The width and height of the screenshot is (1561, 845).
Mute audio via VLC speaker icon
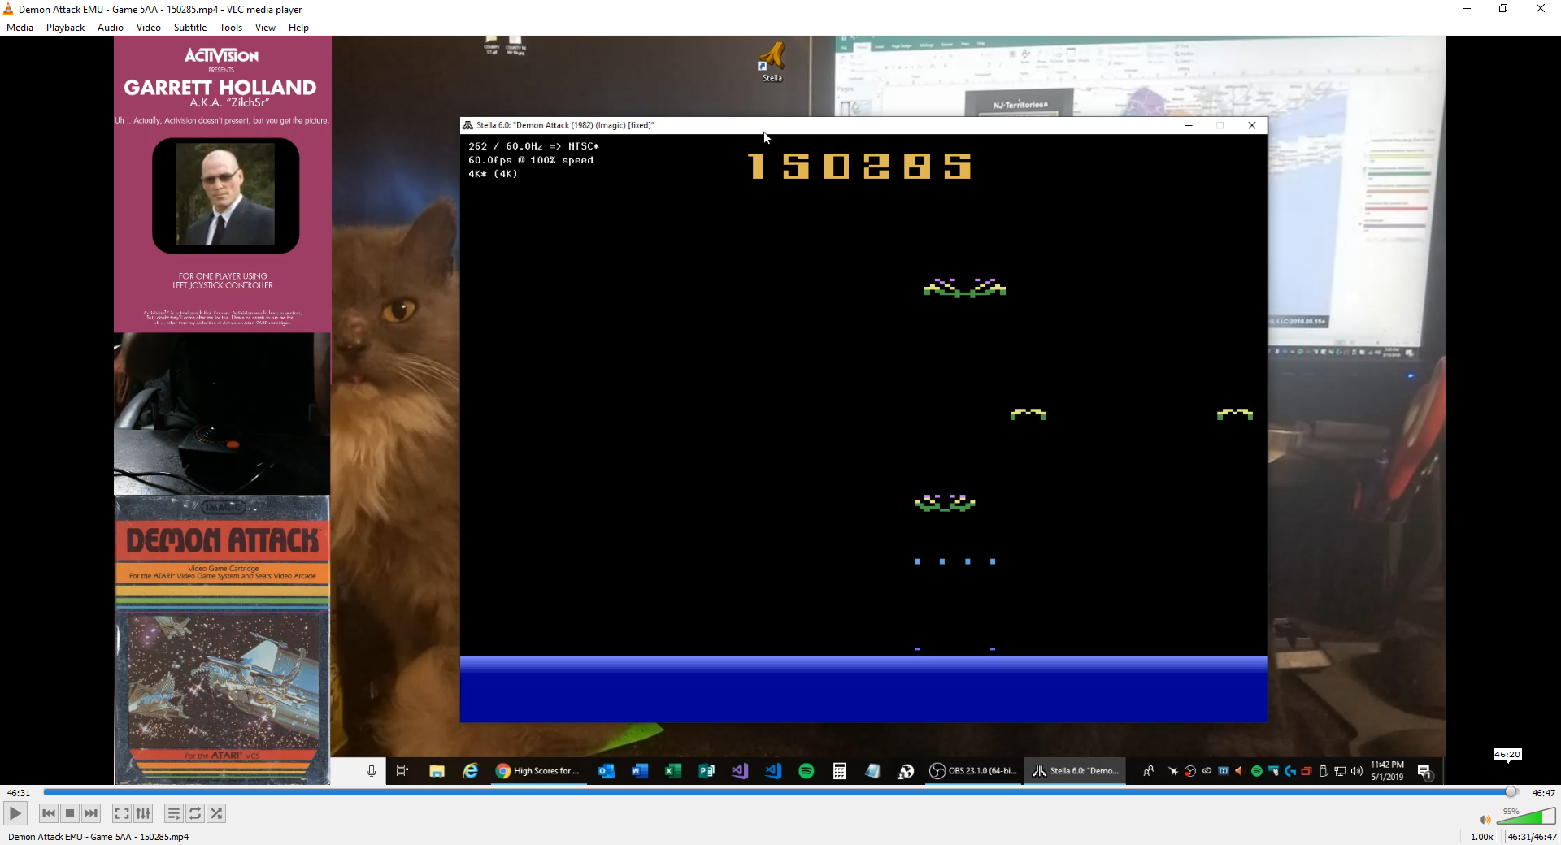[1485, 820]
